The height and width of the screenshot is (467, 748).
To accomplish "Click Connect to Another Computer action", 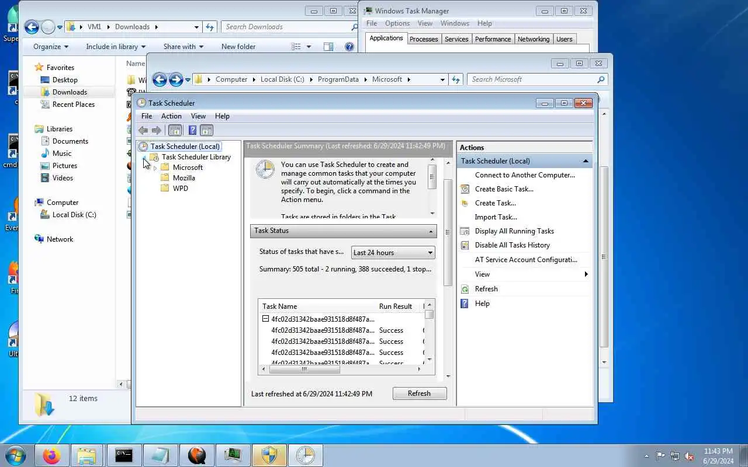I will click(525, 175).
